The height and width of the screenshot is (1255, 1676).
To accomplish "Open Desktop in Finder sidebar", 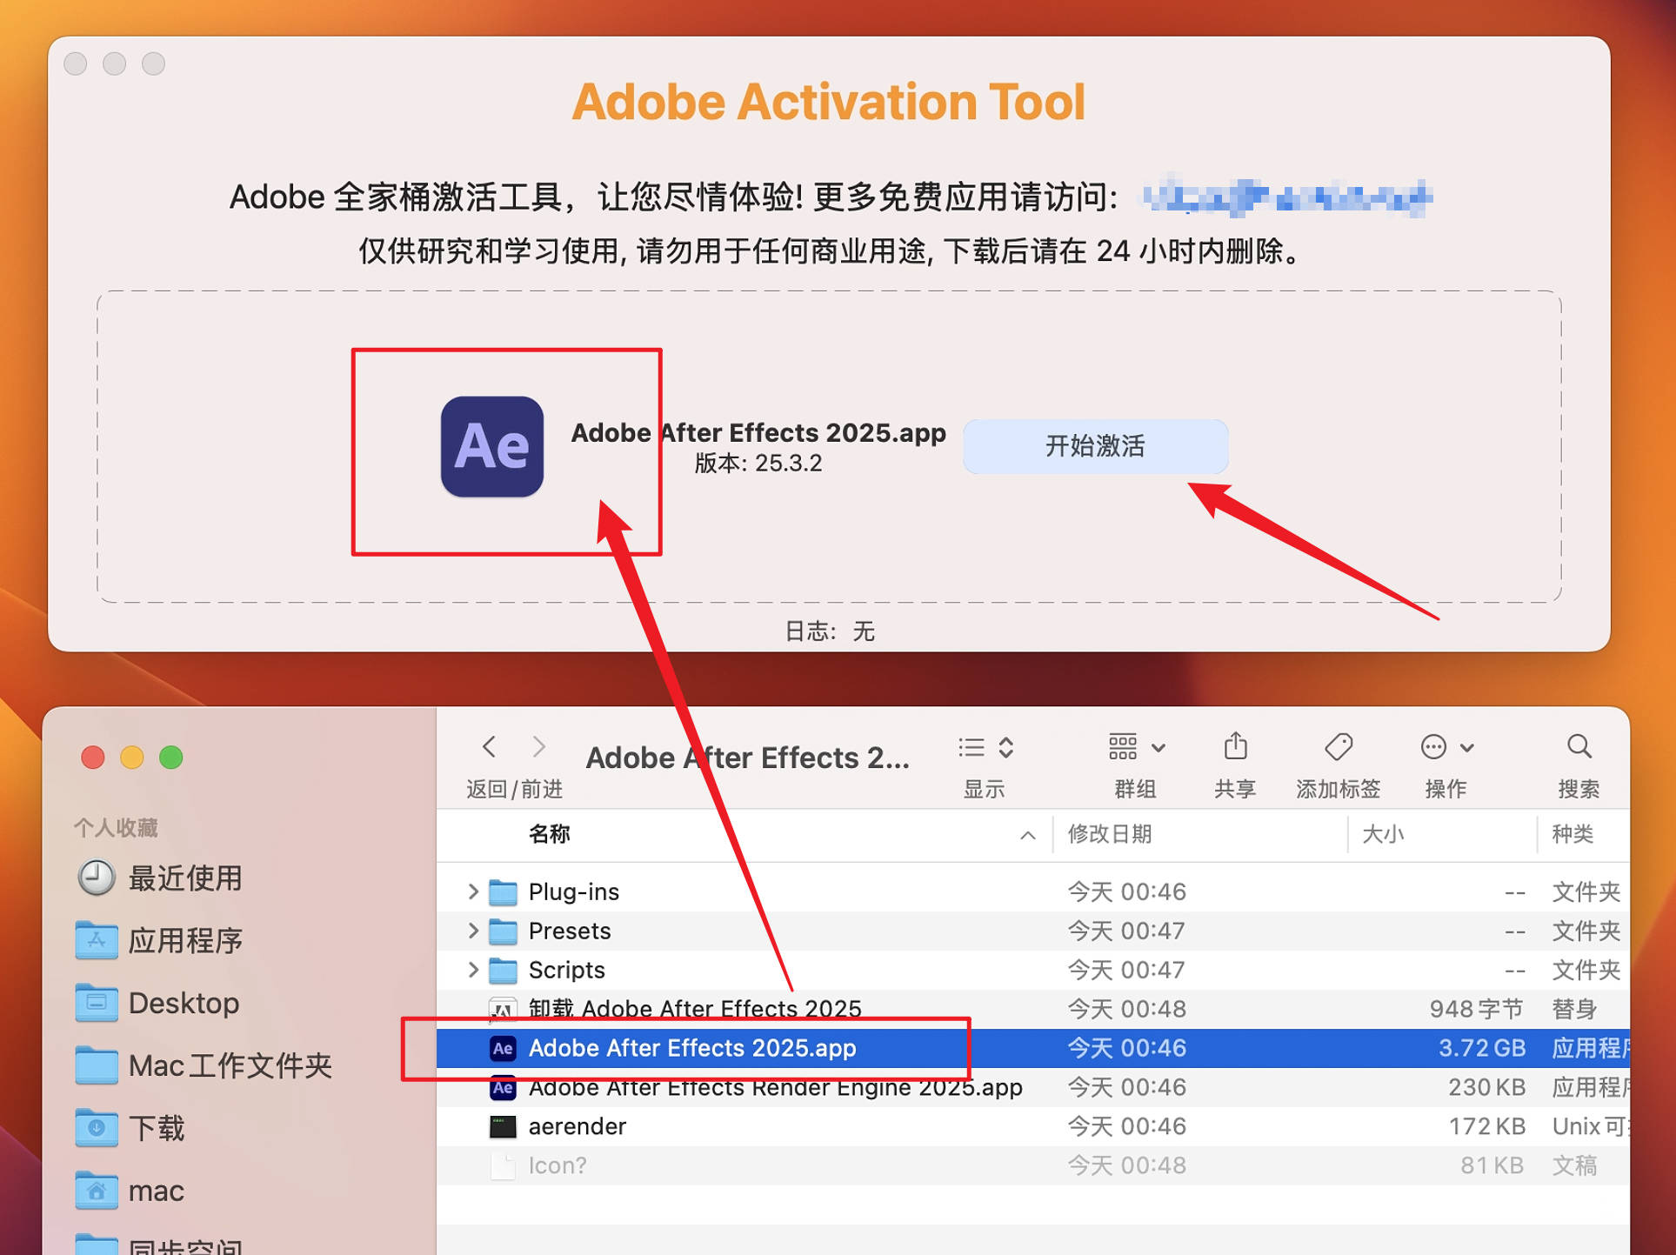I will coord(157,1003).
